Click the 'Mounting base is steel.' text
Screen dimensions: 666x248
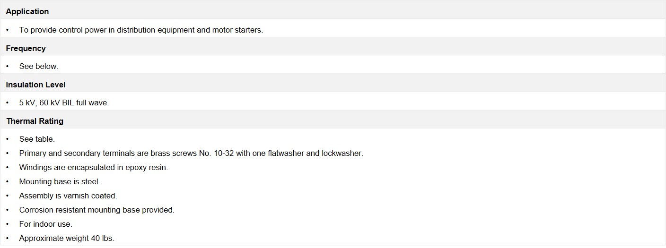click(60, 181)
